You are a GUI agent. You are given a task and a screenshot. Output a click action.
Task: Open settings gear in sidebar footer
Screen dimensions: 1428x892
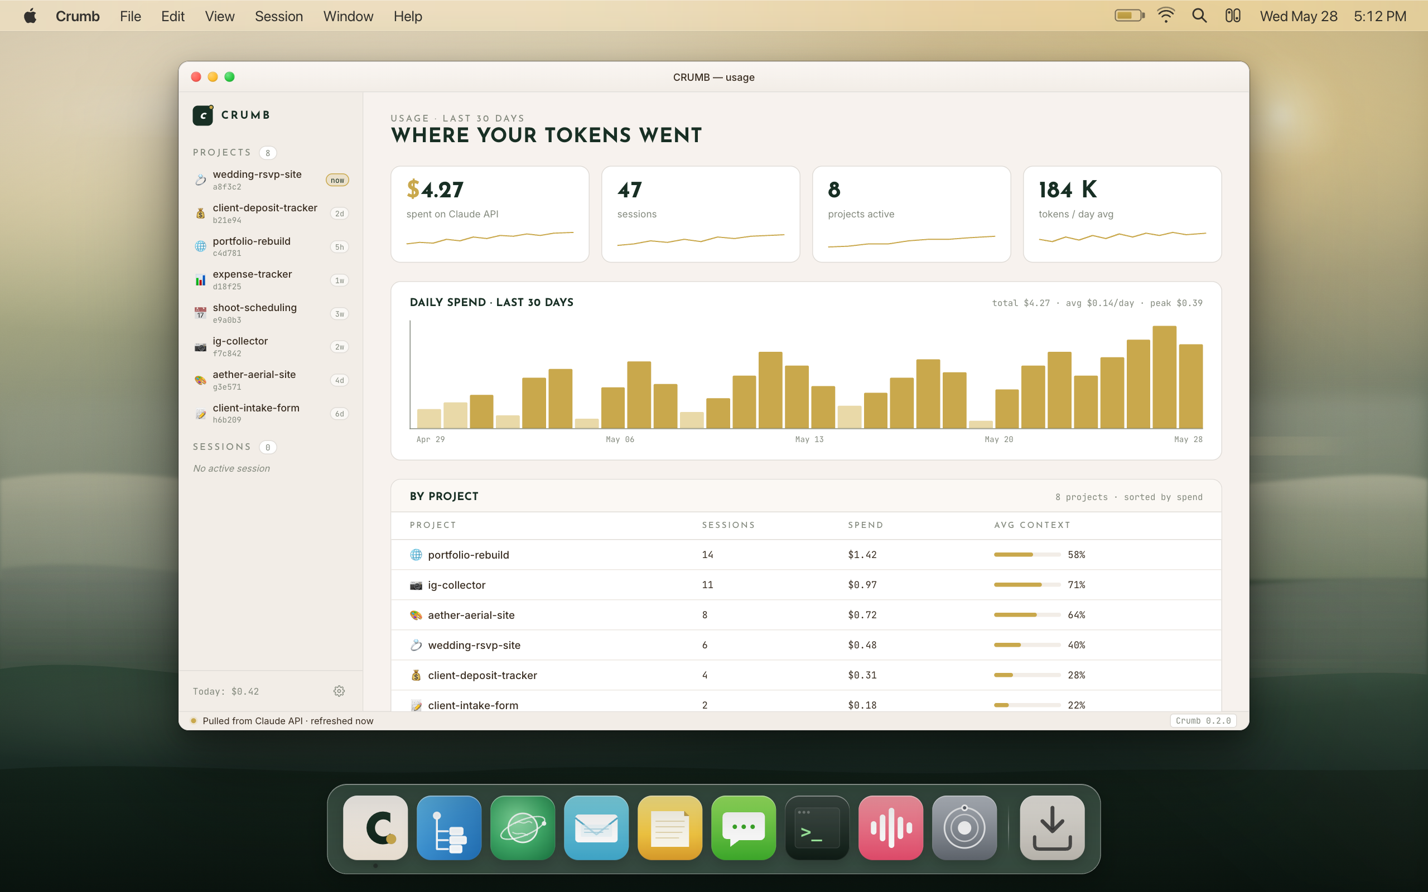[339, 691]
